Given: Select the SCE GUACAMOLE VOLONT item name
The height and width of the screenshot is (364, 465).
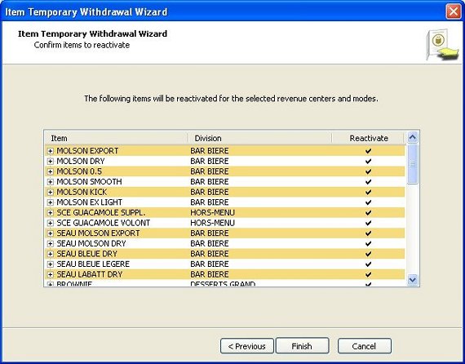Looking at the screenshot, I should (x=104, y=223).
